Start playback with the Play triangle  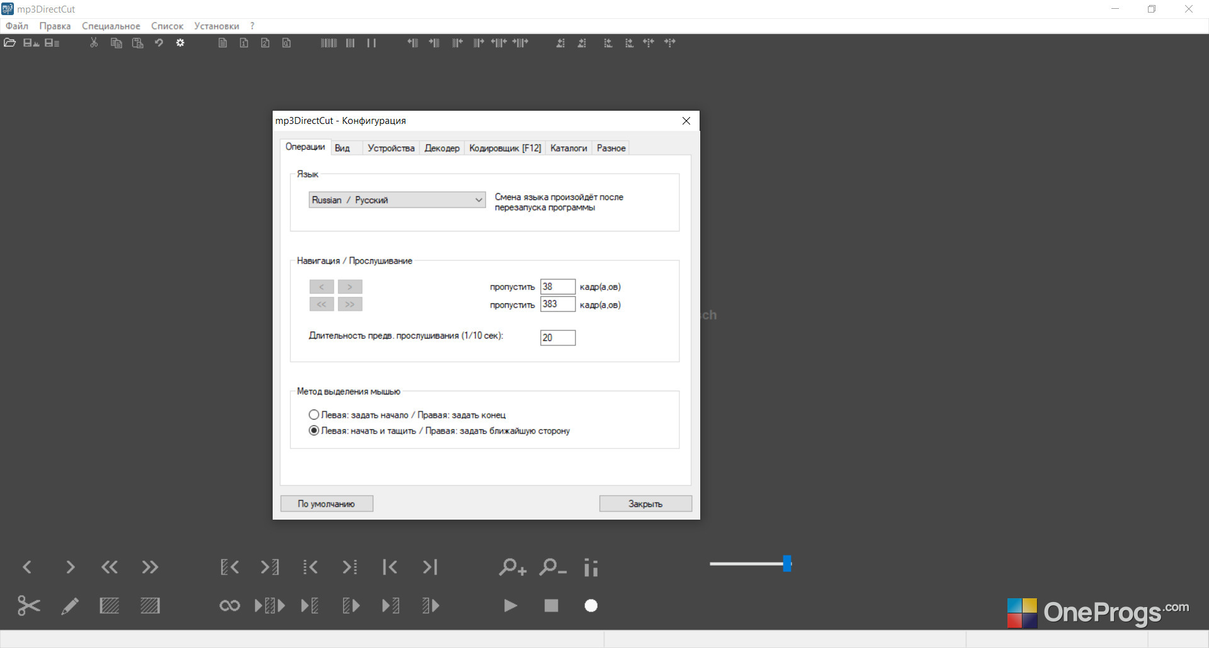click(511, 605)
